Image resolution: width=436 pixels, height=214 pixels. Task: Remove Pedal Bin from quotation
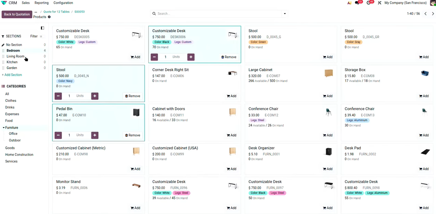tap(133, 135)
